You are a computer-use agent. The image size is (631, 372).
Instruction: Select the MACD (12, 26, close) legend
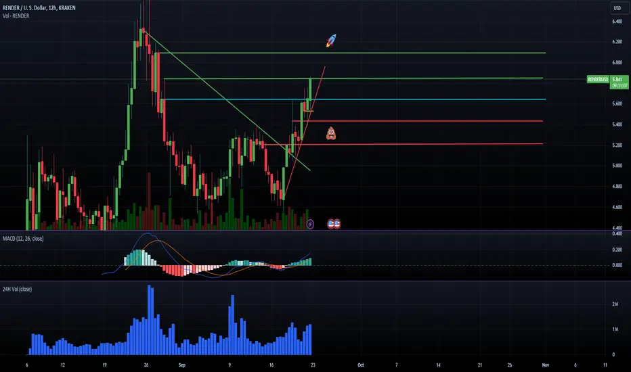(23, 239)
